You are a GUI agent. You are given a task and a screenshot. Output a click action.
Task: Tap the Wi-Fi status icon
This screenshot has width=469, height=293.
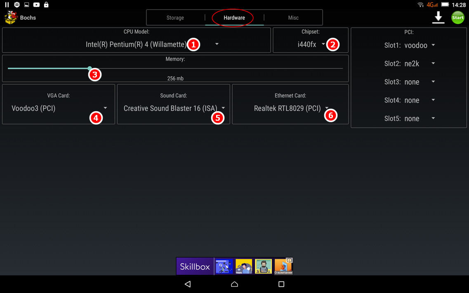pyautogui.click(x=421, y=5)
